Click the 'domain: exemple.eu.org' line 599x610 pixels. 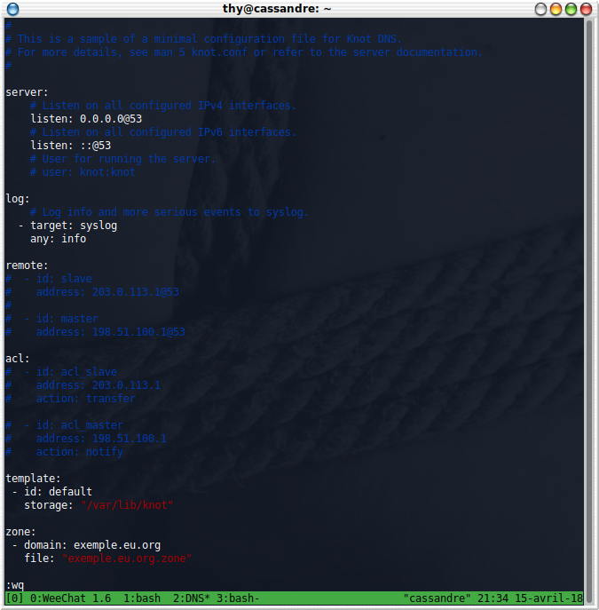(86, 545)
